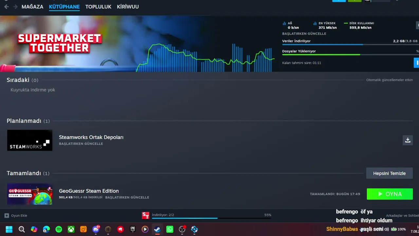Play GeoGuessr with the OYNA button
The image size is (419, 236).
point(390,194)
